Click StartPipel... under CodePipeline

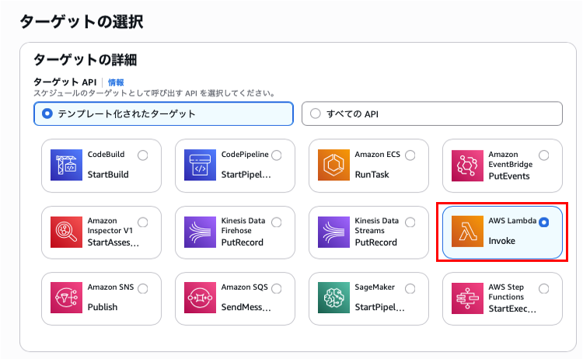click(x=246, y=174)
